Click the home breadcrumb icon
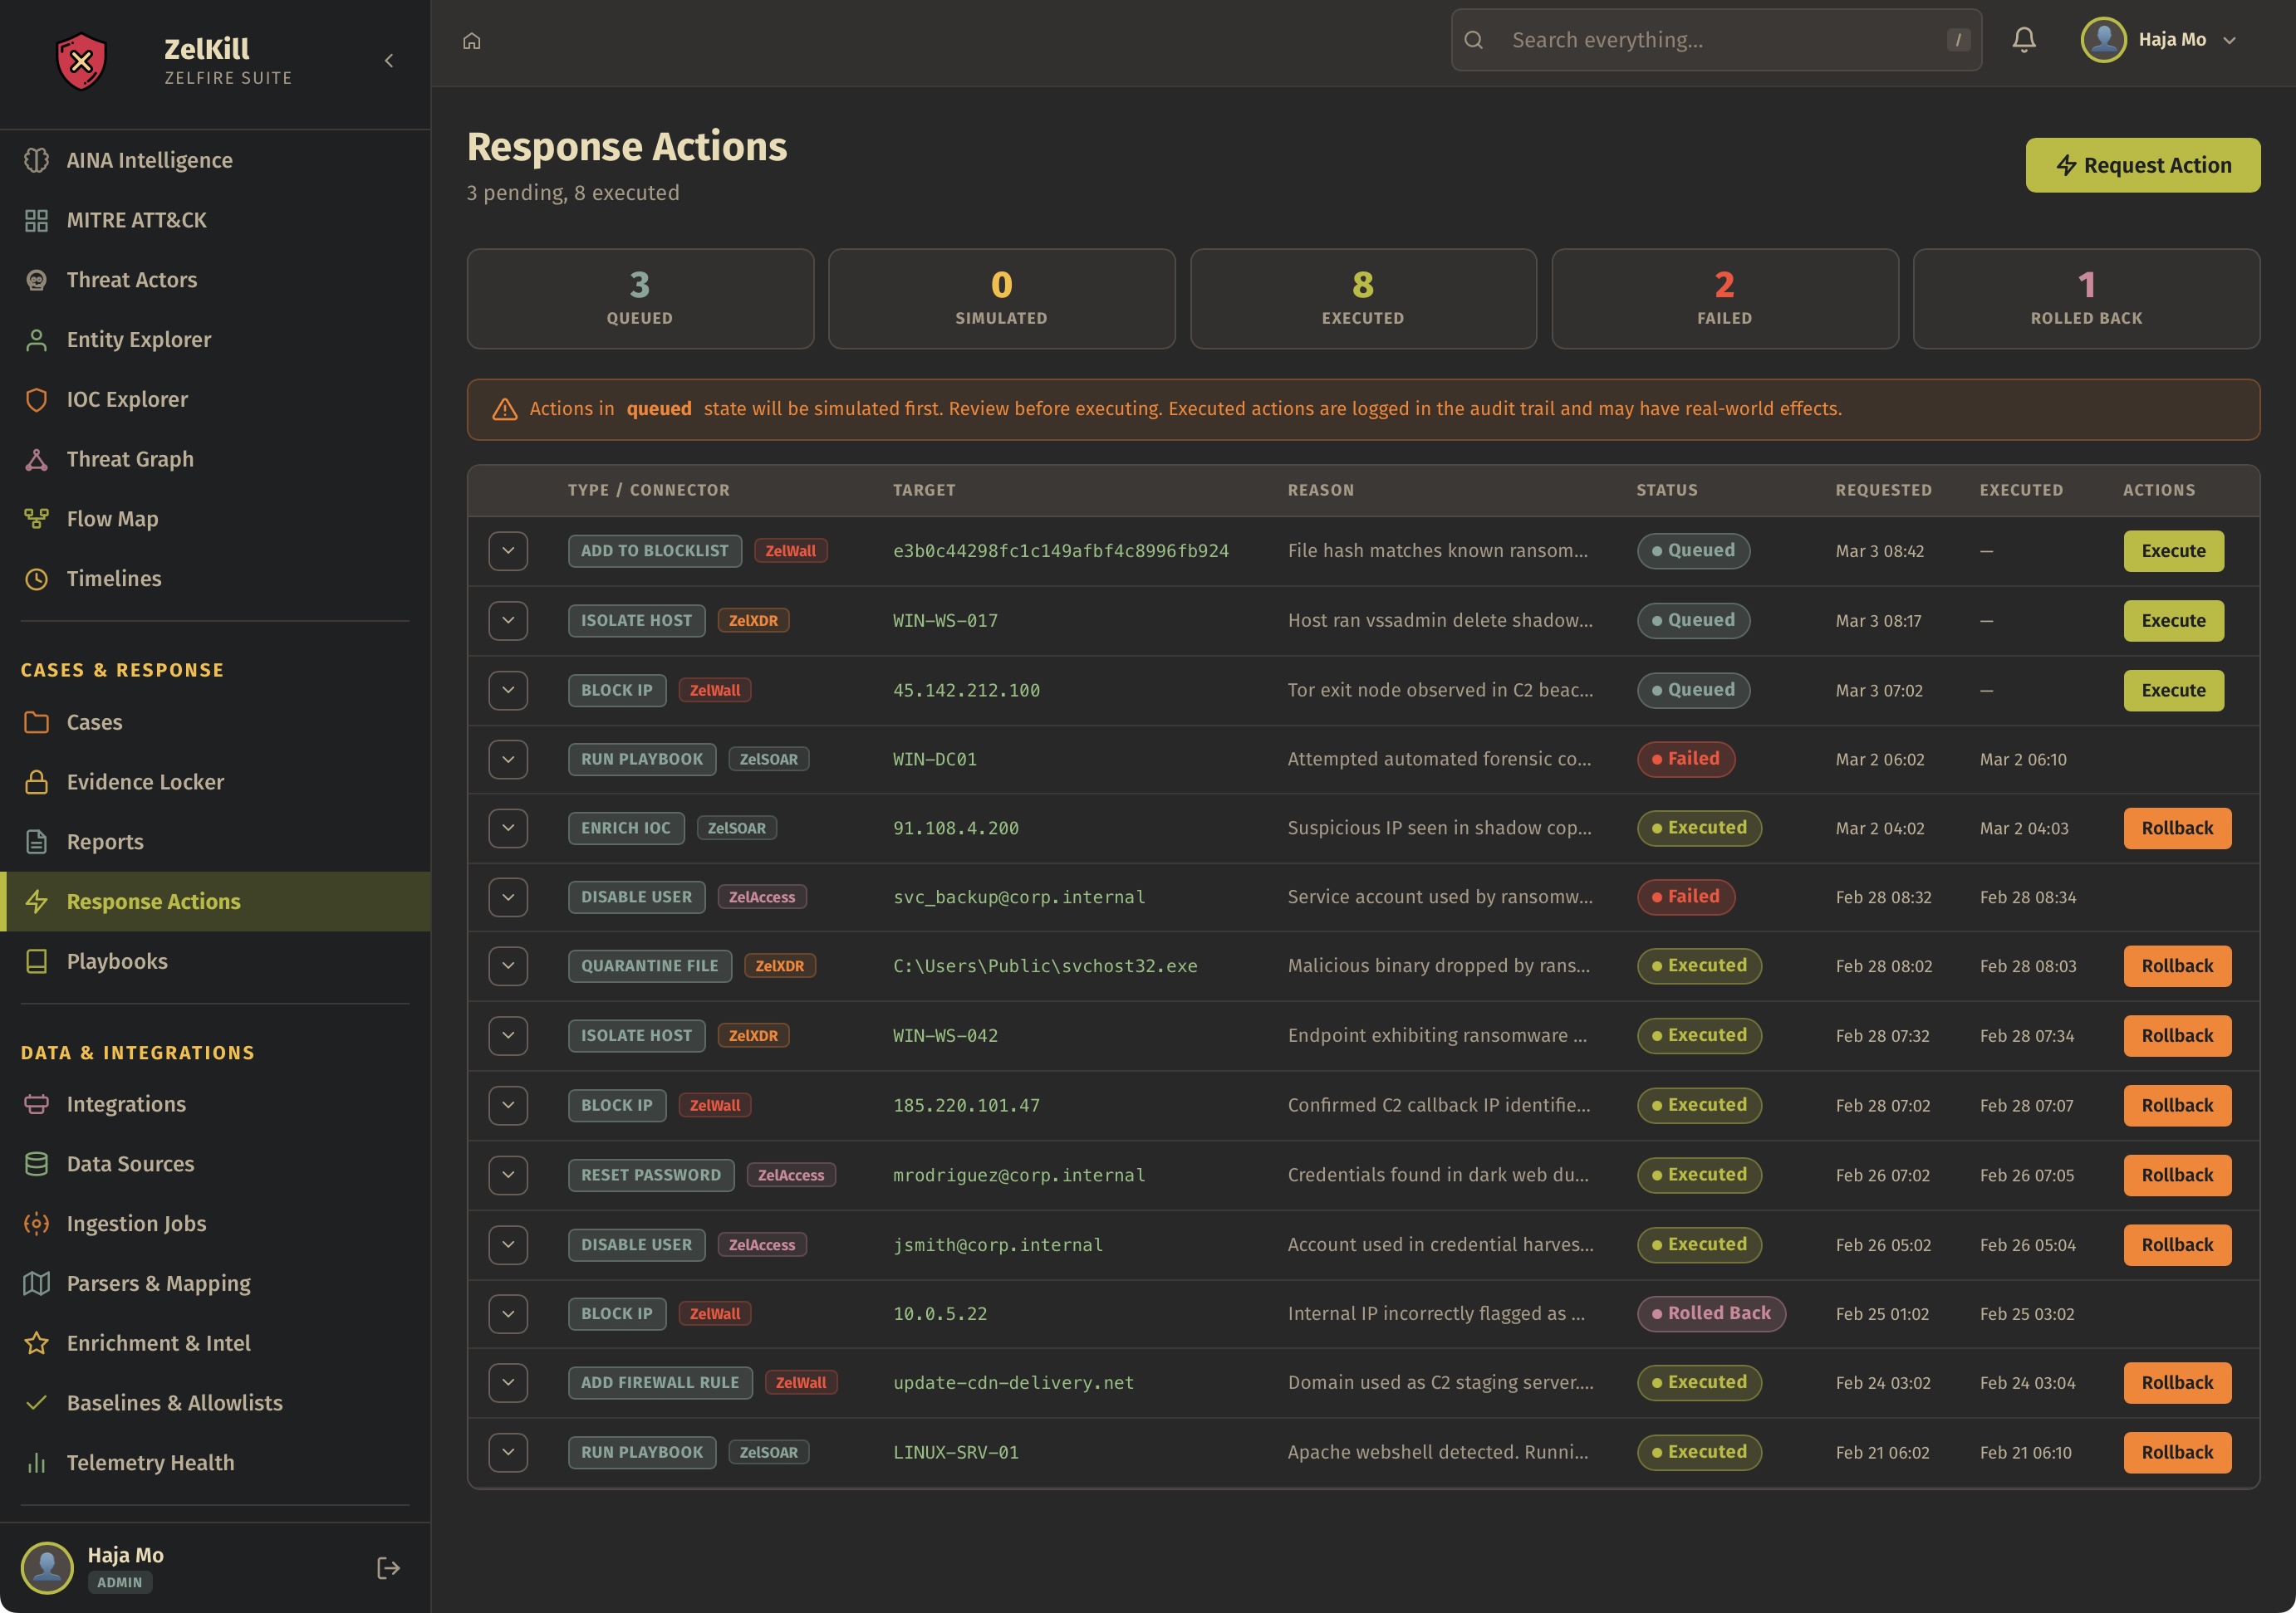The width and height of the screenshot is (2296, 1613). click(x=472, y=41)
